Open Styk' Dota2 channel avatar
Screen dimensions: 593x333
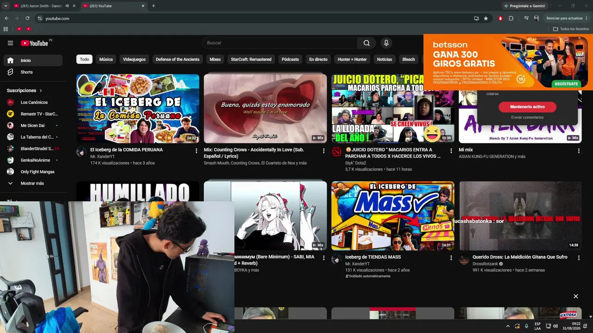tap(337, 152)
